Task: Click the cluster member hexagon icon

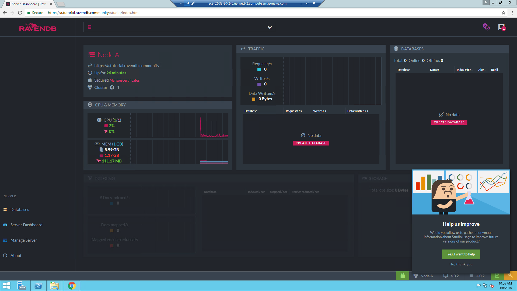Action: point(112,88)
